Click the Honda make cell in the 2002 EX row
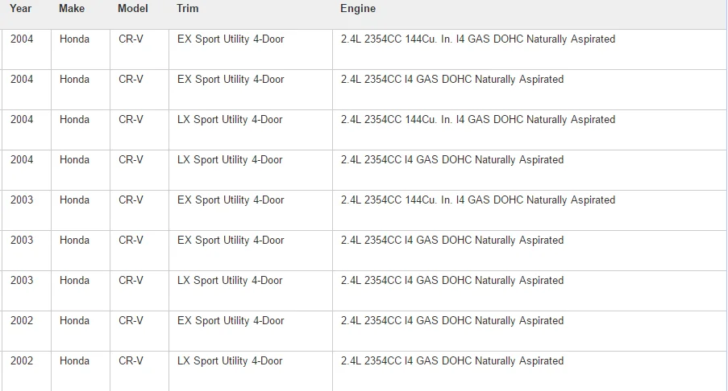 click(x=81, y=331)
